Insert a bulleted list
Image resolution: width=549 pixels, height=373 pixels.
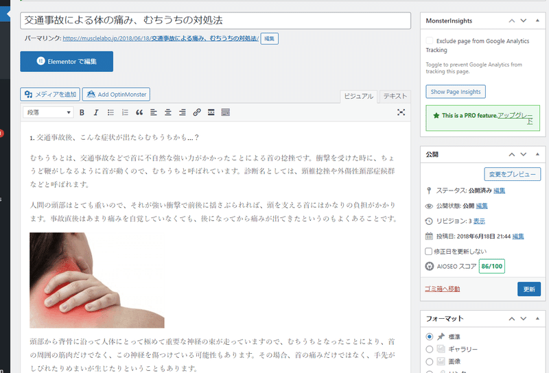[110, 112]
